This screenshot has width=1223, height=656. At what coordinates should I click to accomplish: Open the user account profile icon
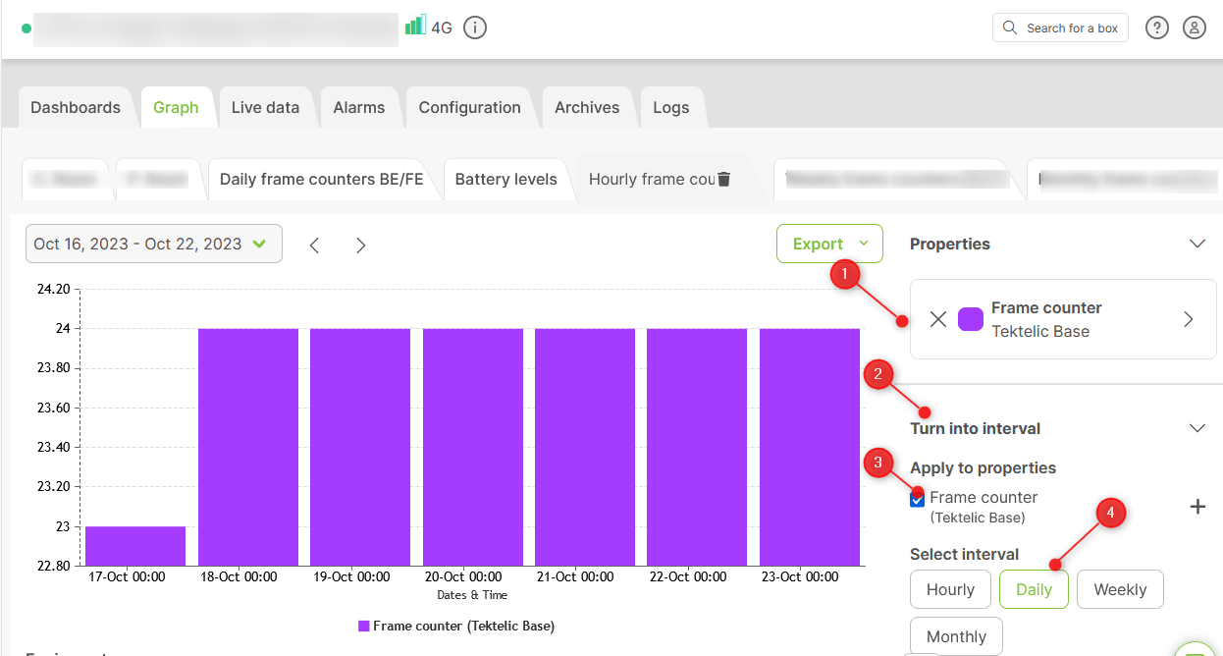pyautogui.click(x=1194, y=27)
